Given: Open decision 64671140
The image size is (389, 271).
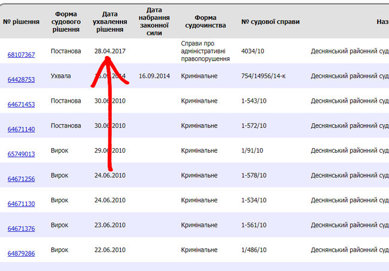Looking at the screenshot, I should tap(21, 129).
